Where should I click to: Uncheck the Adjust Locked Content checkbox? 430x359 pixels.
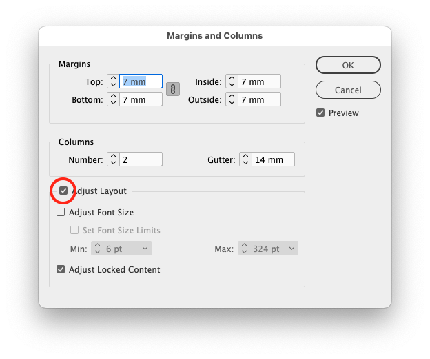(x=61, y=270)
